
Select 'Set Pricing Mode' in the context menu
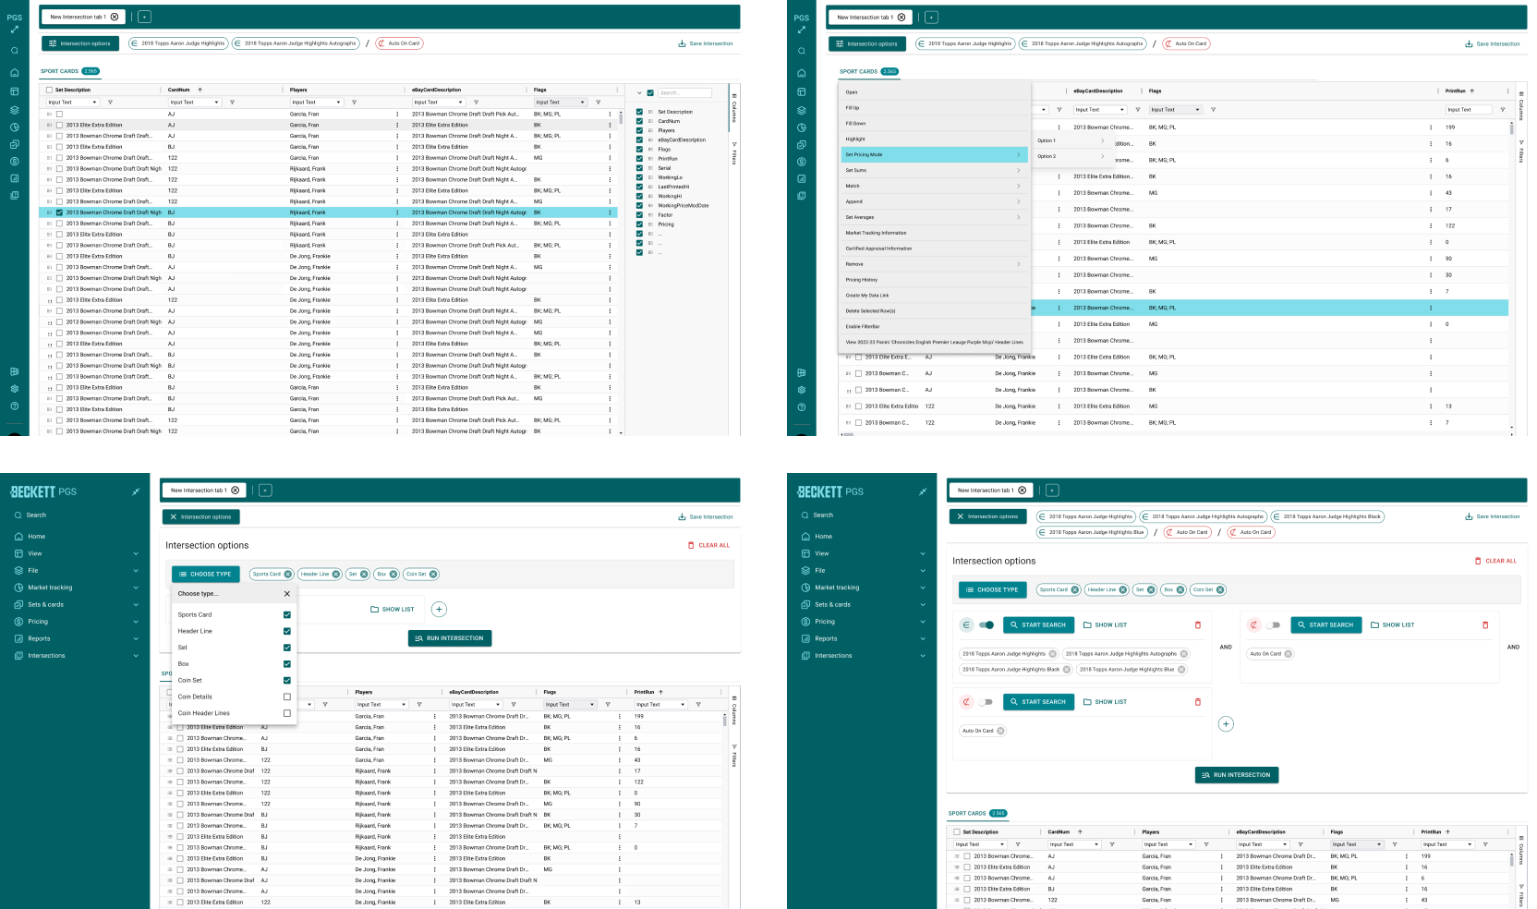pos(935,155)
